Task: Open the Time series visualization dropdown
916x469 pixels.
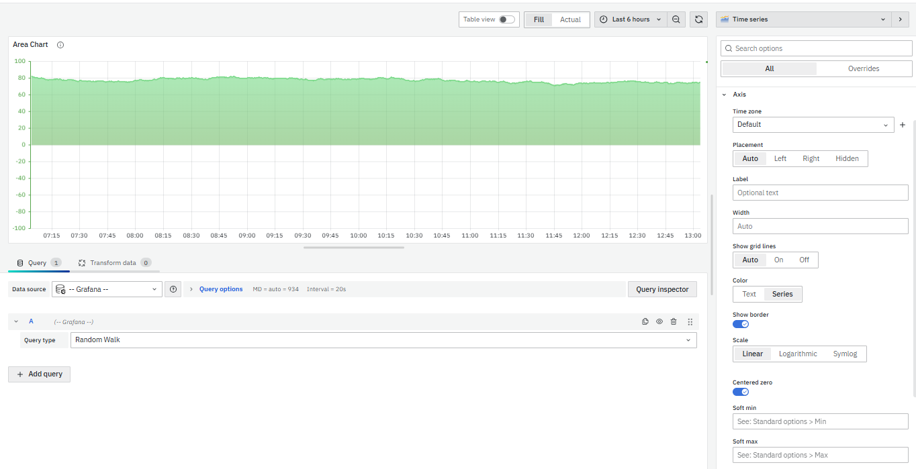Action: 803,19
